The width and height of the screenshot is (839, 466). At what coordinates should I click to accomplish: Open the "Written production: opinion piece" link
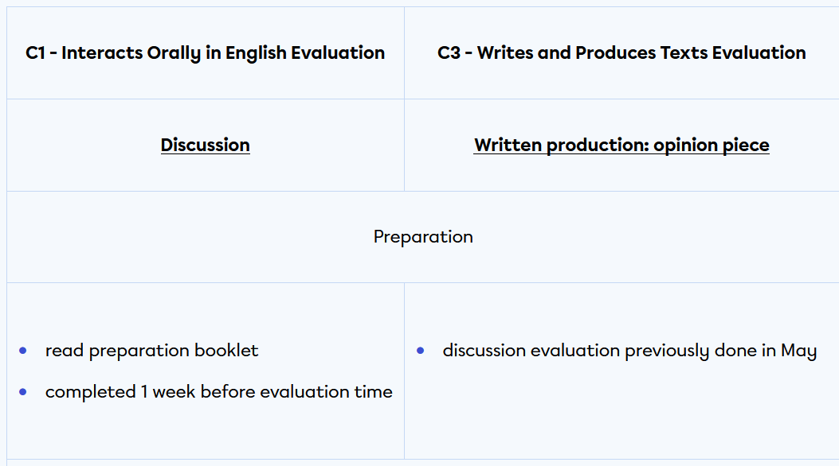[x=621, y=145]
